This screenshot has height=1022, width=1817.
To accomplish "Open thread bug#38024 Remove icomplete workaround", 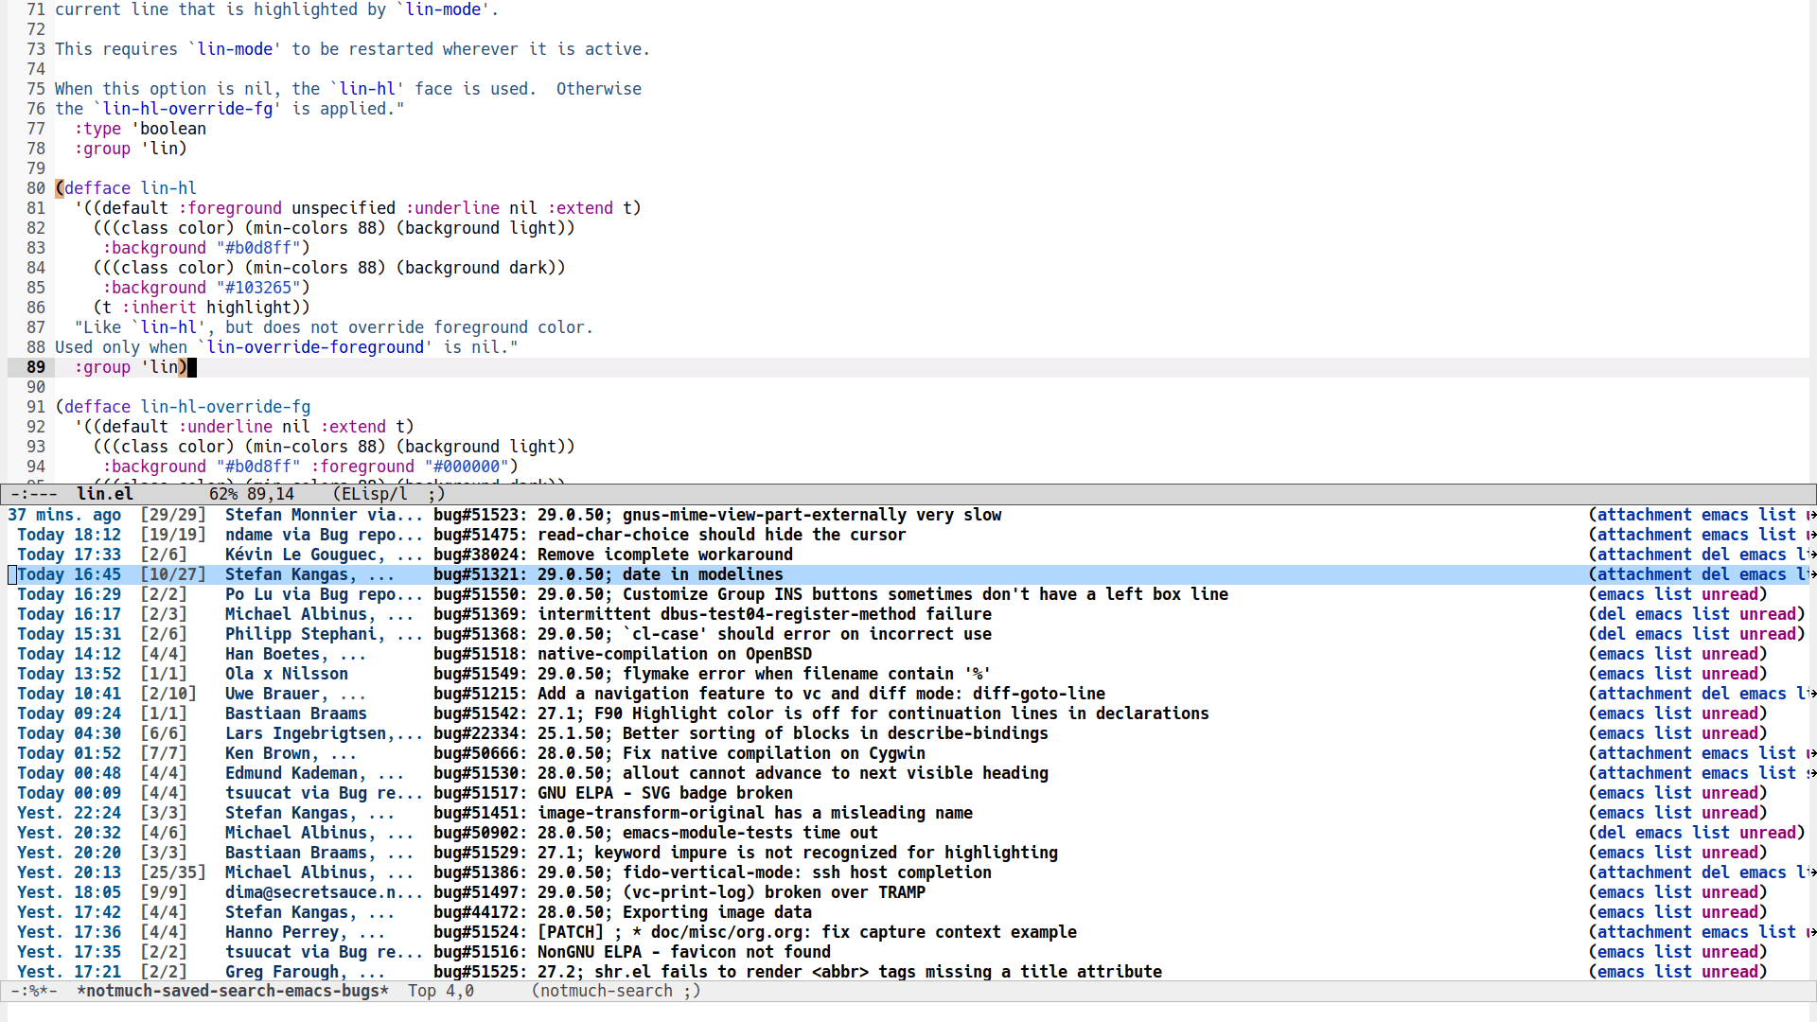I will pyautogui.click(x=613, y=555).
